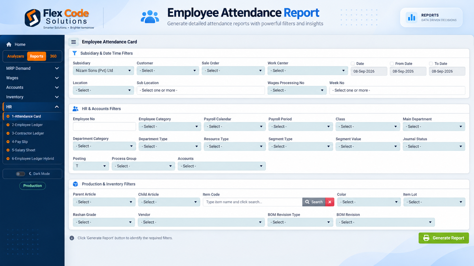Click the Item Code search field

pos(253,202)
